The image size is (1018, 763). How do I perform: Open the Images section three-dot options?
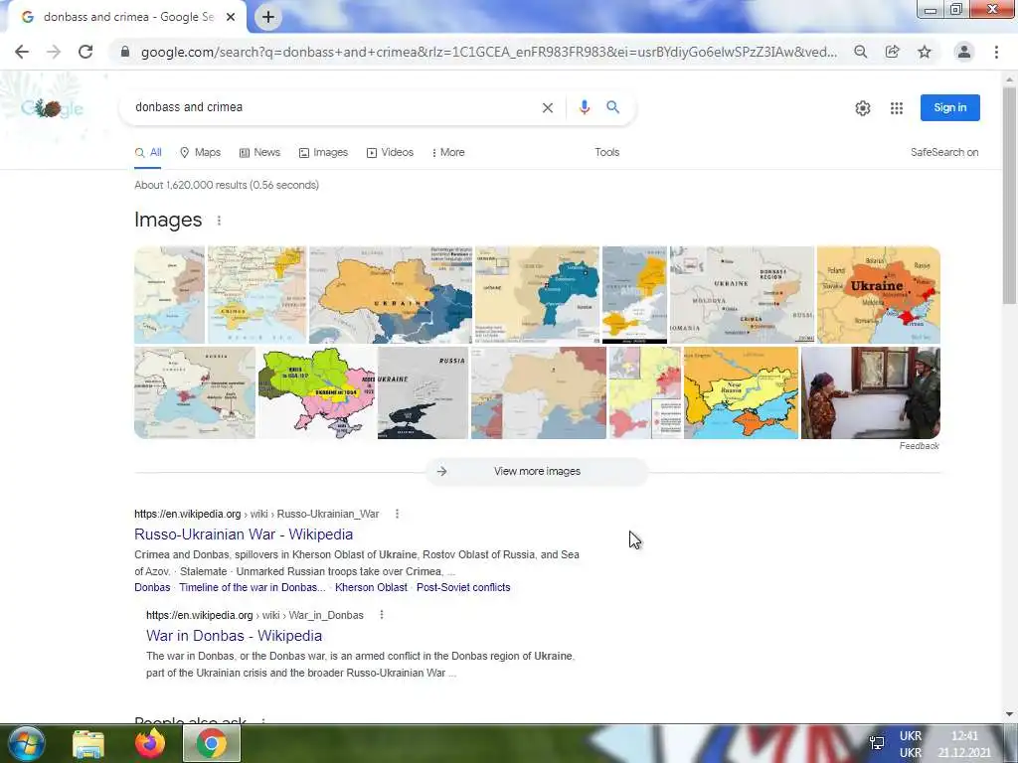coord(219,221)
